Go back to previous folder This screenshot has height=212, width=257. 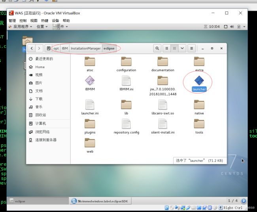[x=32, y=48]
